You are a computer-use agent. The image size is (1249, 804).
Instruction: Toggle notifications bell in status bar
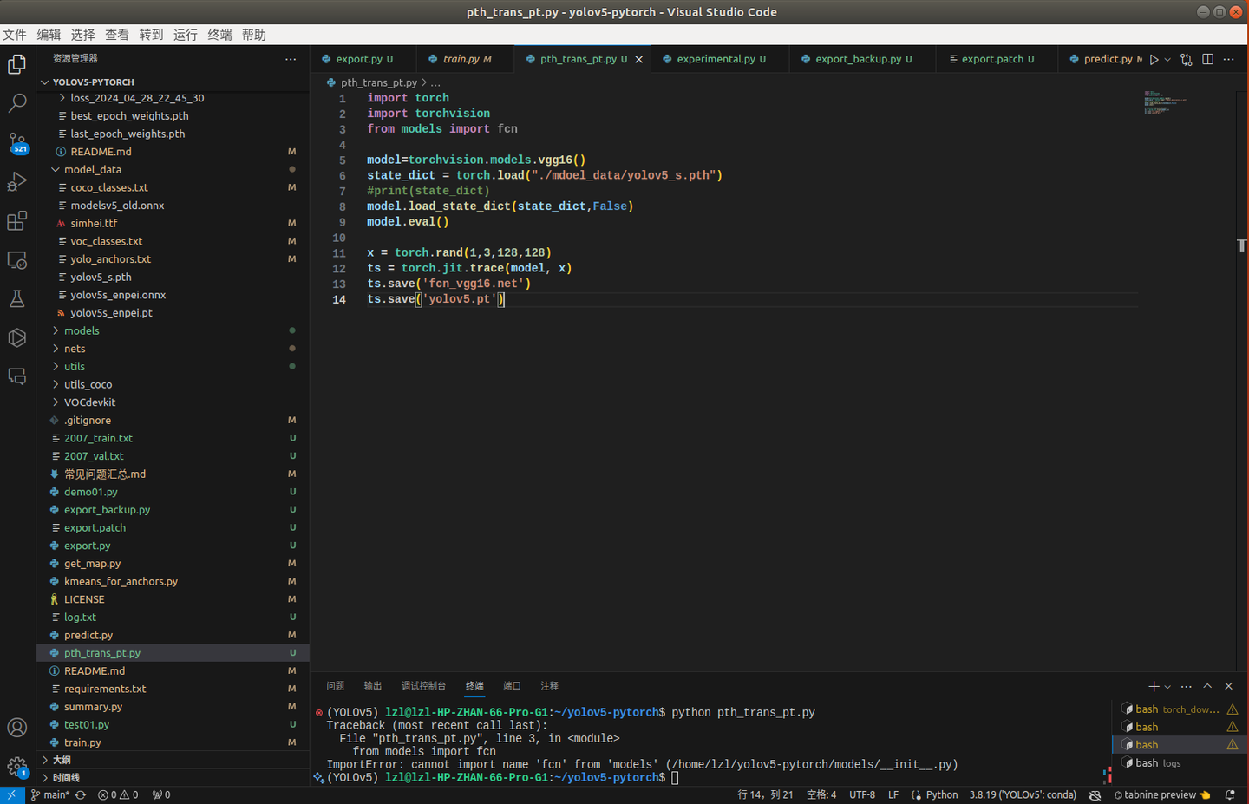coord(1230,794)
